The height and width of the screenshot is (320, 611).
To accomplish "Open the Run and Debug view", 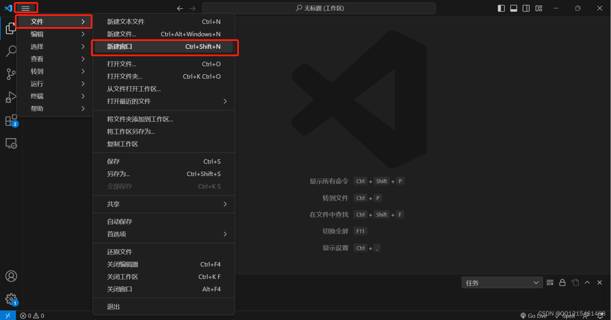I will click(11, 97).
